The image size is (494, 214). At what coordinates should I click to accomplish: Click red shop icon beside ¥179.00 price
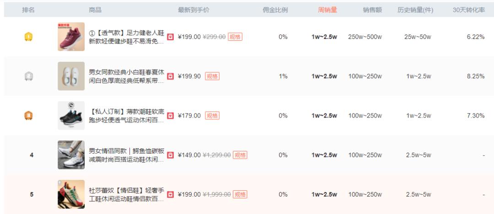point(172,116)
